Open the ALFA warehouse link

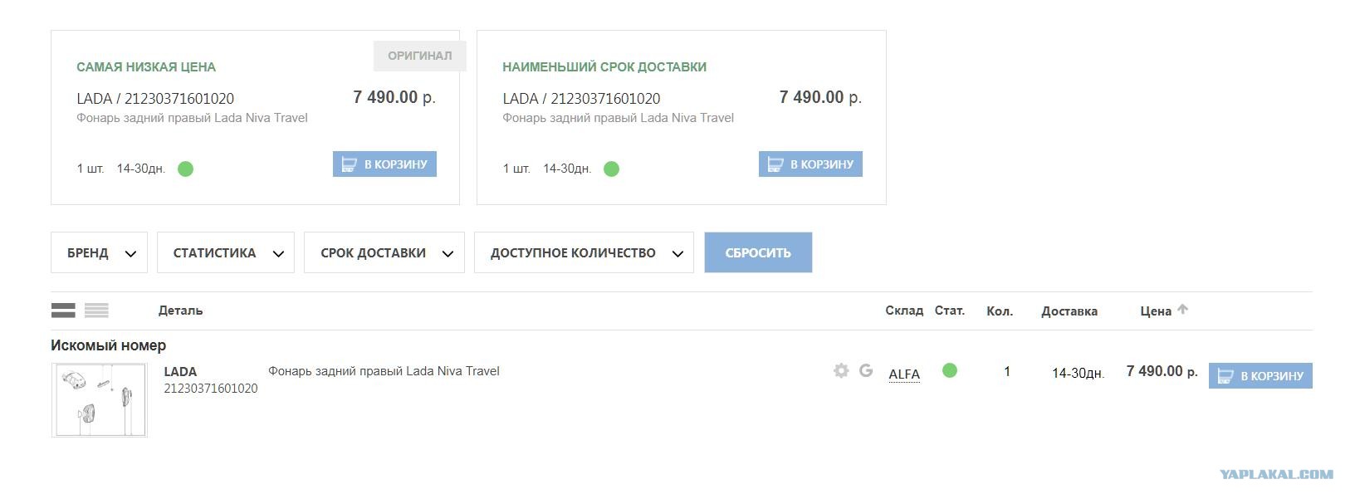(x=904, y=374)
